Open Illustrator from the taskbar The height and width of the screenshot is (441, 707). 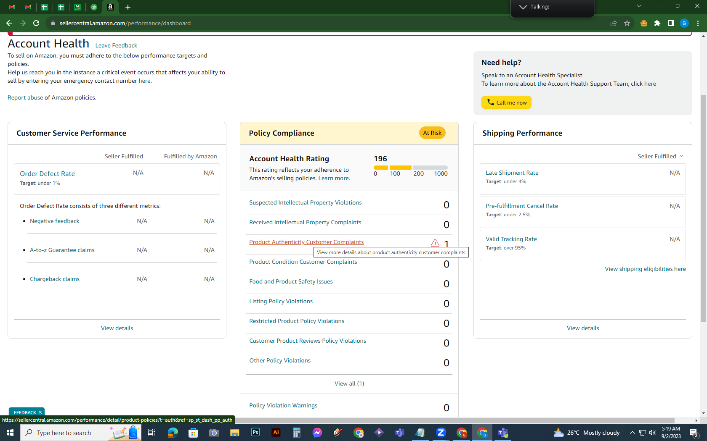[x=276, y=433]
